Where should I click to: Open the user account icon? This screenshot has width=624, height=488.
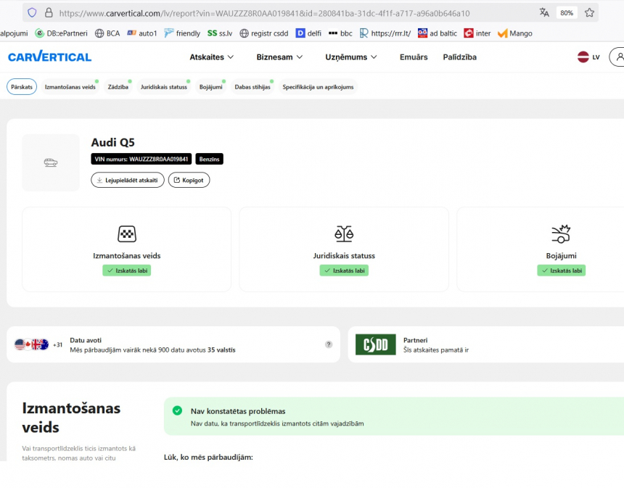pos(617,57)
